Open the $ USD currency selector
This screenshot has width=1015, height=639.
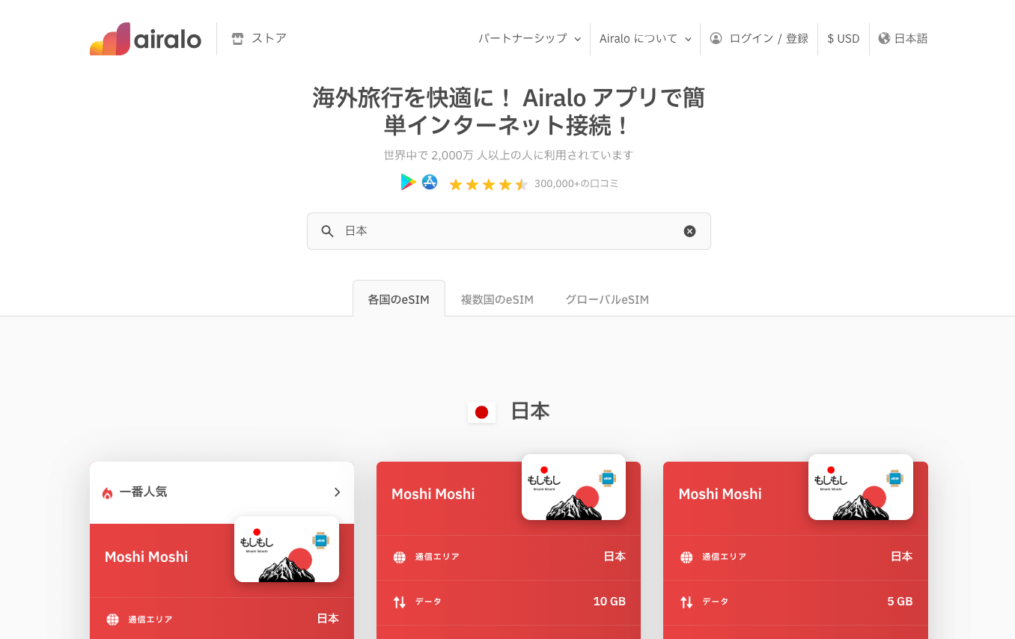[x=843, y=39]
